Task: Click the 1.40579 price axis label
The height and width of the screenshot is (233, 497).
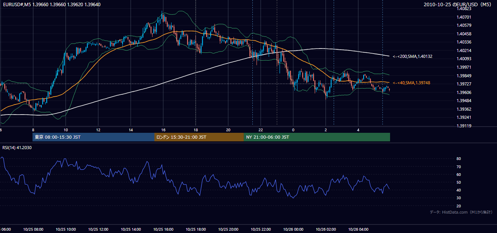Action: 464,25
